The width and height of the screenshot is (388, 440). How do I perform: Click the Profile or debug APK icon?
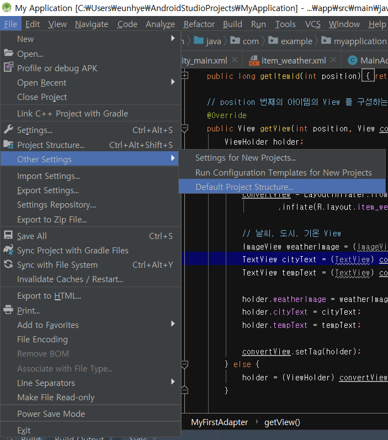point(8,67)
